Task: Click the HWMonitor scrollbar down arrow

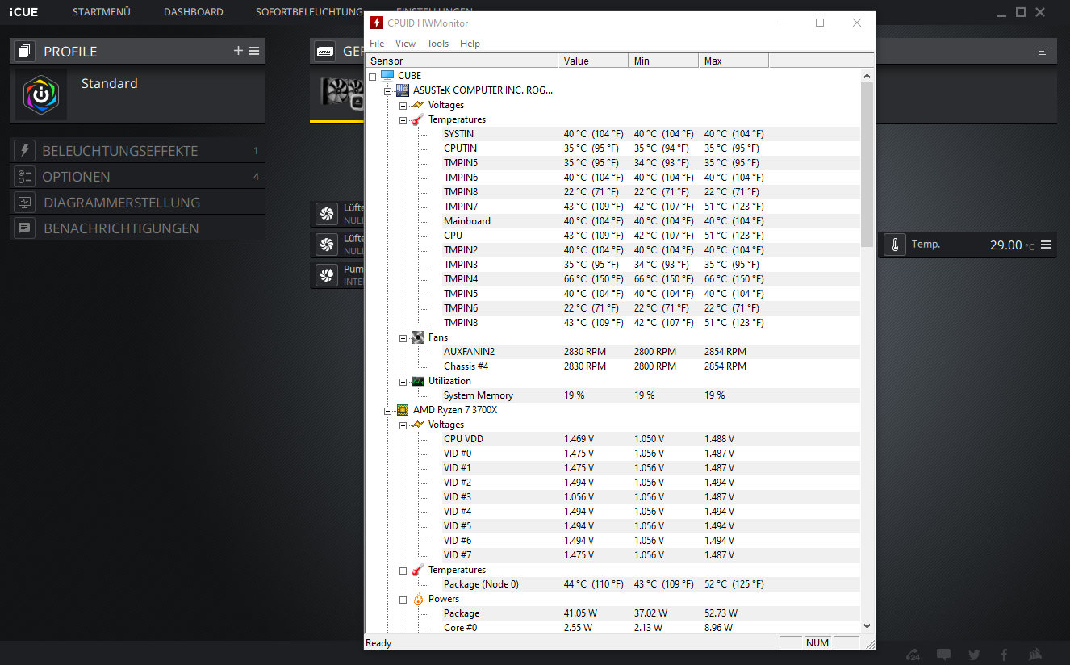Action: click(x=867, y=625)
